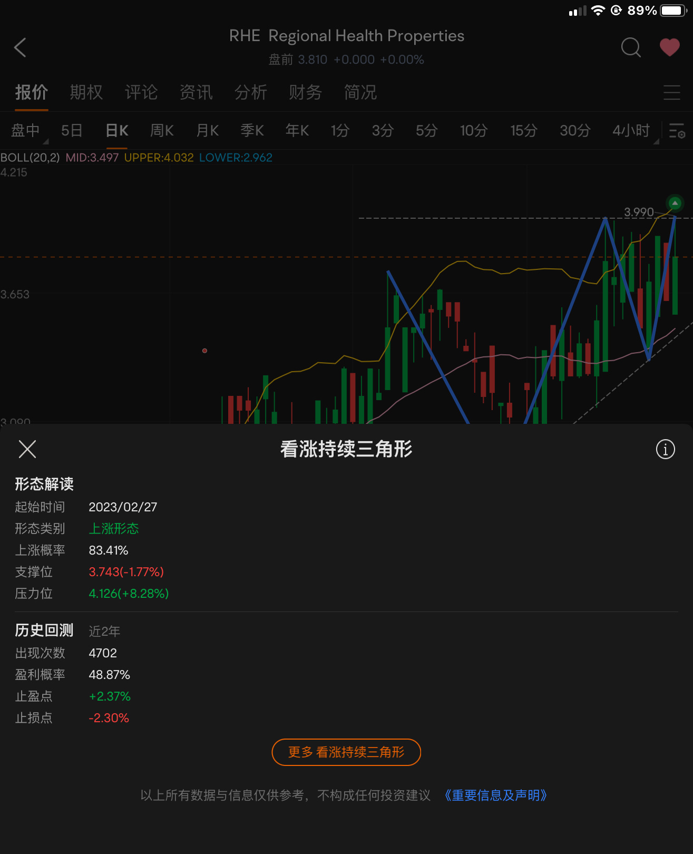Tap the 止盈点 value +2.37%

[x=110, y=696]
